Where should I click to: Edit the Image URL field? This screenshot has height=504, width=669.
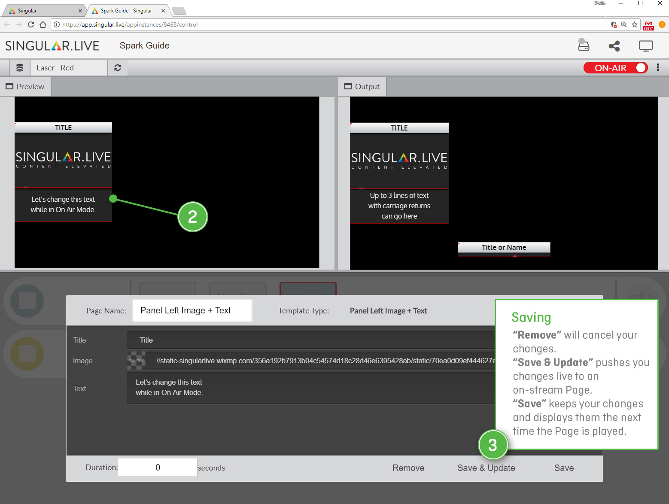click(320, 361)
